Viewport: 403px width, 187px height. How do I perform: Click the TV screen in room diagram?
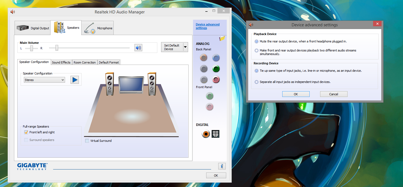pyautogui.click(x=131, y=85)
